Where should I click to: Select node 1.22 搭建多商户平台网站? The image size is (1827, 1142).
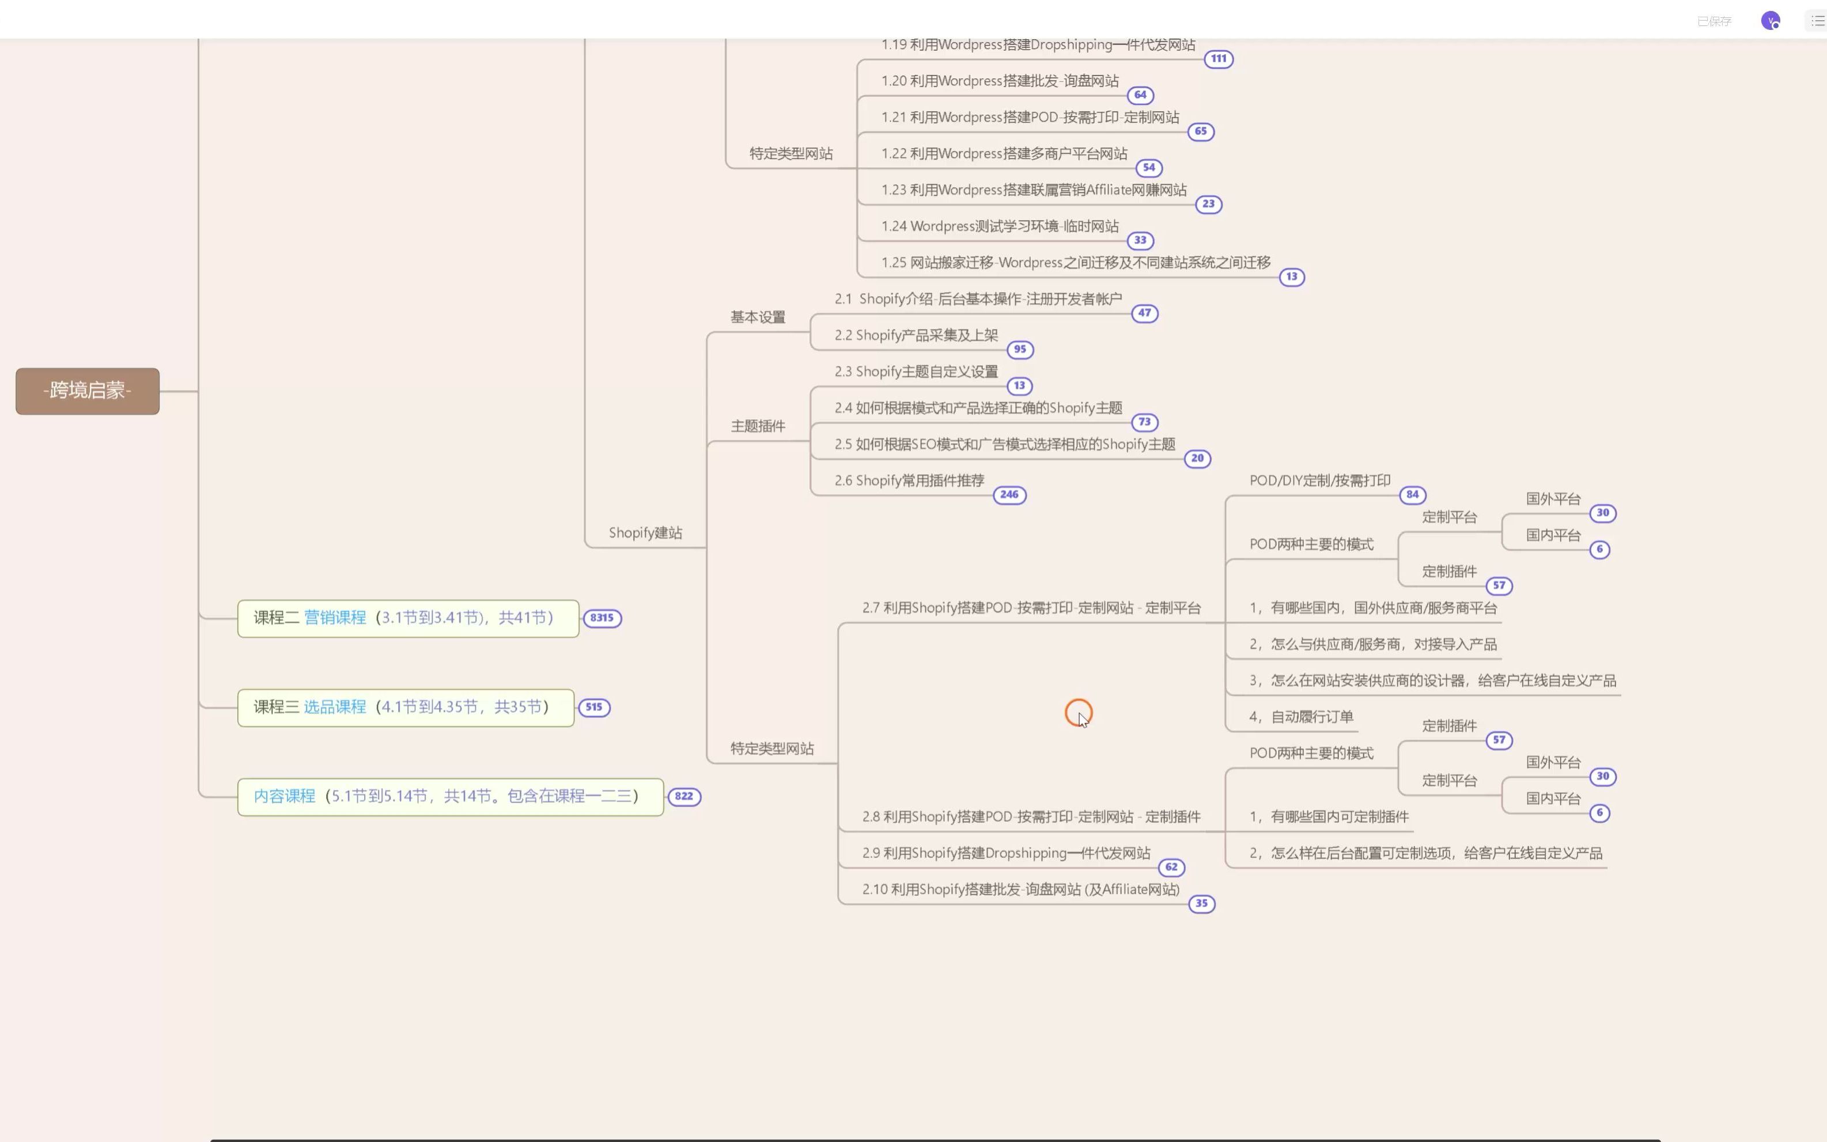1004,153
